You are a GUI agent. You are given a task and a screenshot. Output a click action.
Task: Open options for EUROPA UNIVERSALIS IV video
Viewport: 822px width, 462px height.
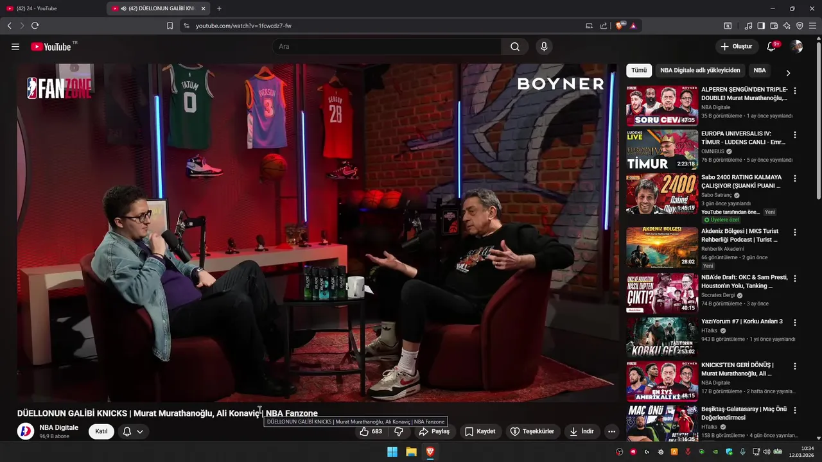tap(795, 135)
